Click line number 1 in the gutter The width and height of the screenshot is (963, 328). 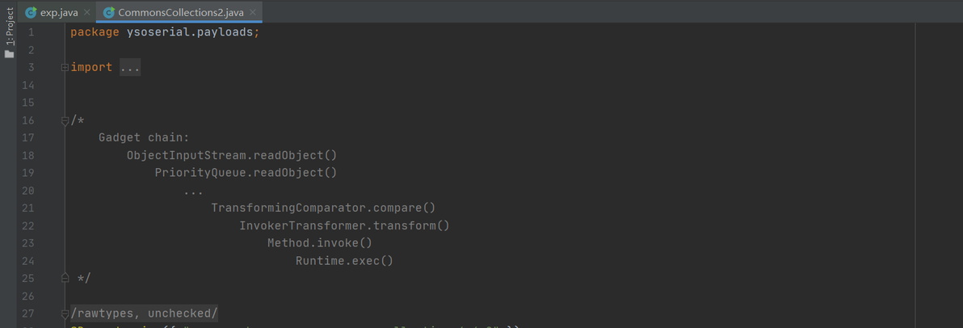click(31, 32)
